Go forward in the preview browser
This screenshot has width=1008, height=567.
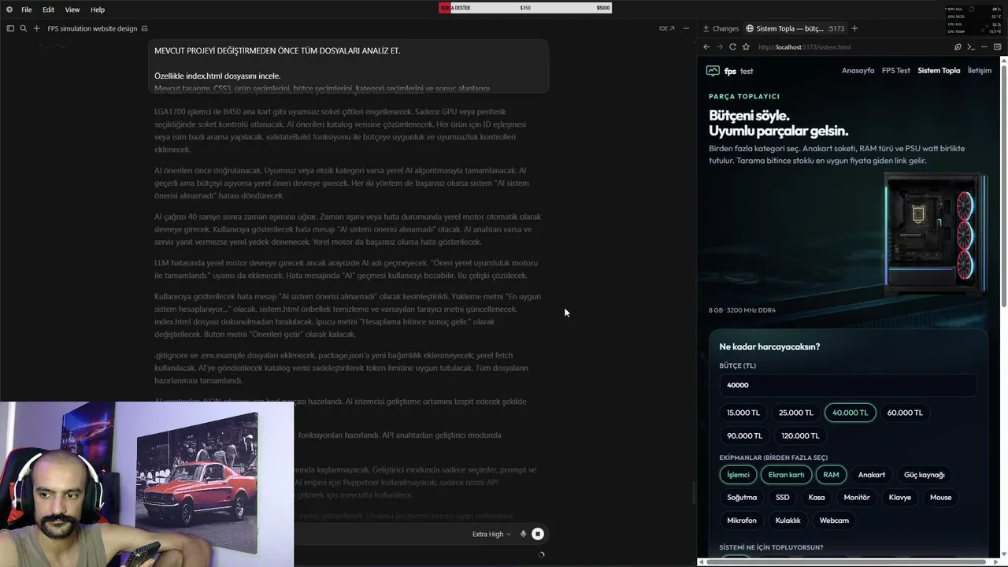(x=719, y=47)
